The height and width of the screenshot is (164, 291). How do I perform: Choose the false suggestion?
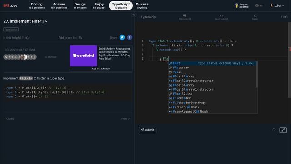point(212,72)
